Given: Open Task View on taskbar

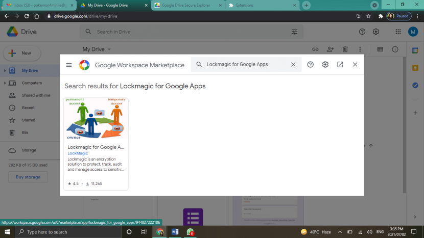Looking at the screenshot, I should (144, 232).
